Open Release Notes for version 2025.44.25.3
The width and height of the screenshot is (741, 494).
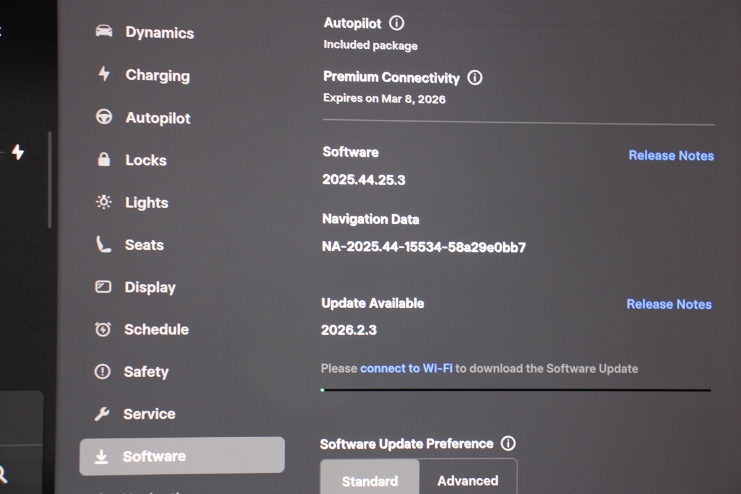[x=671, y=156]
